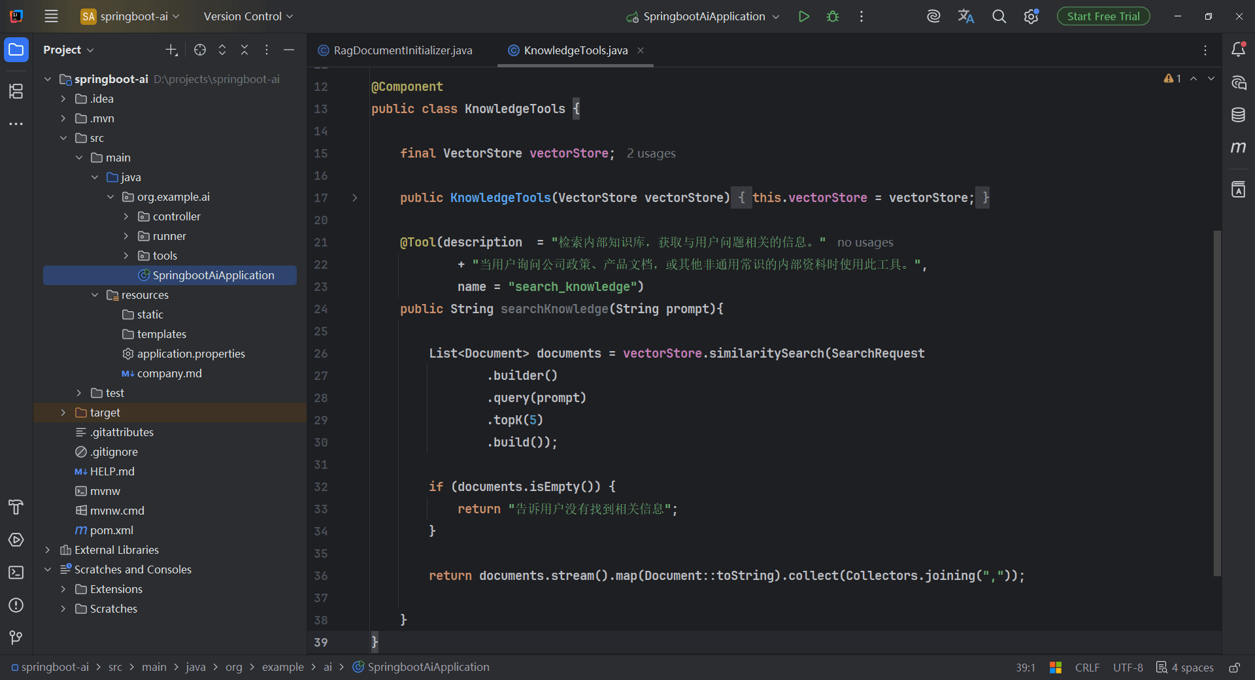Image resolution: width=1255 pixels, height=680 pixels.
Task: Collapse all items in Project tree
Action: [244, 50]
